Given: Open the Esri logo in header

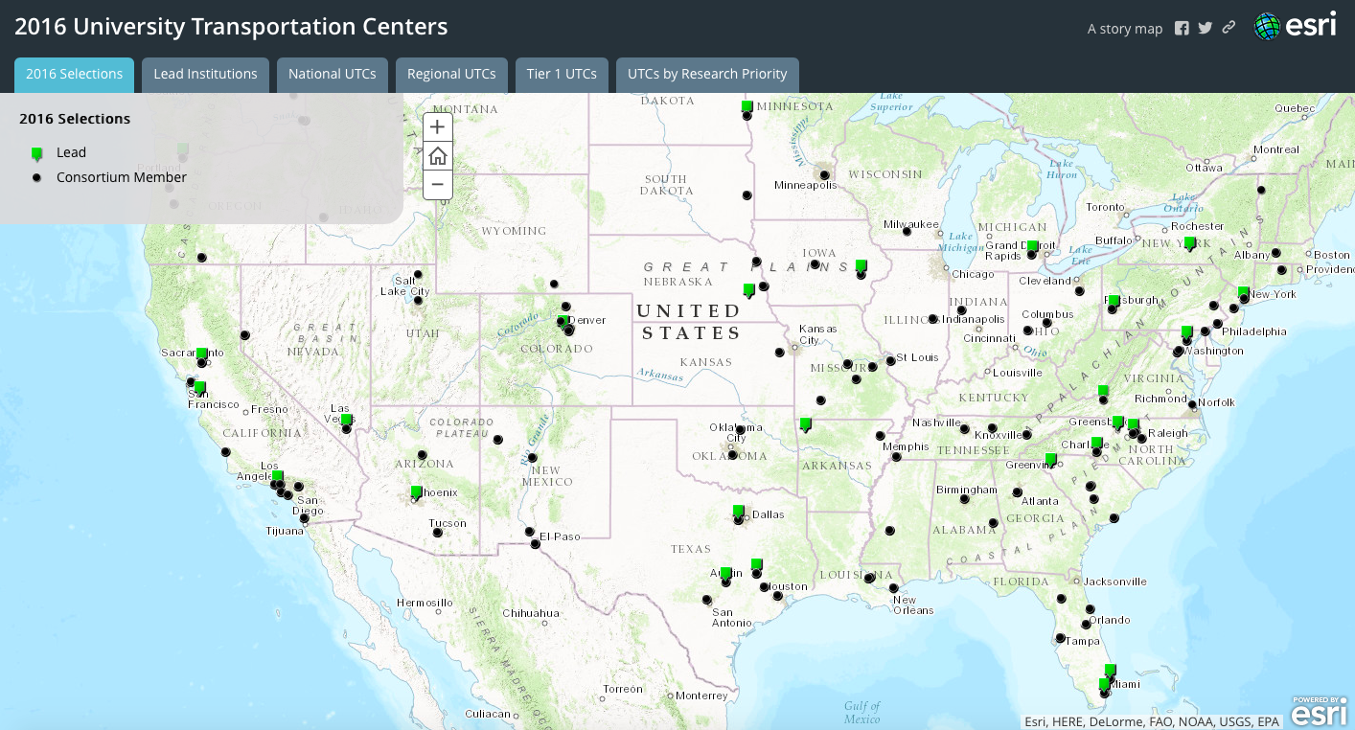Looking at the screenshot, I should (1296, 27).
